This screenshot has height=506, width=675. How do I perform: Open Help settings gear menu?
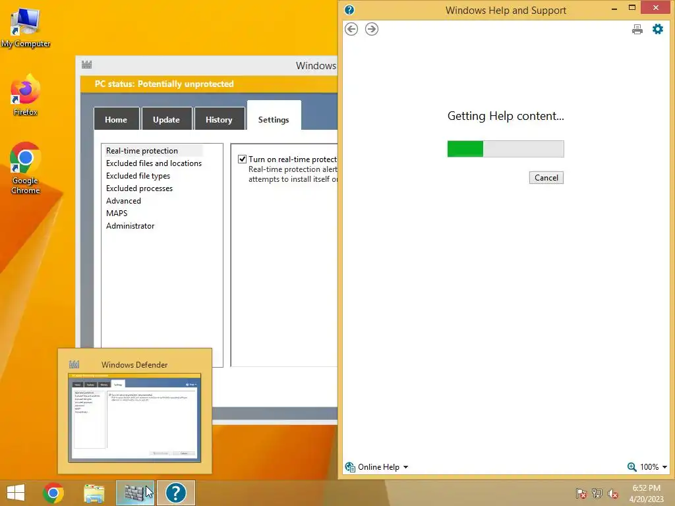point(658,29)
